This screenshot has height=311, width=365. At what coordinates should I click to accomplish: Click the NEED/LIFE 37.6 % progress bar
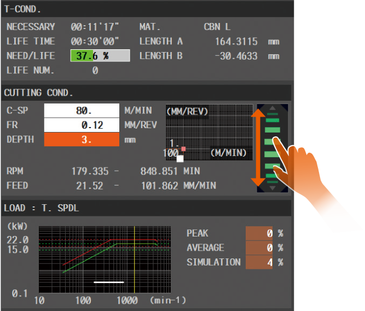(100, 56)
